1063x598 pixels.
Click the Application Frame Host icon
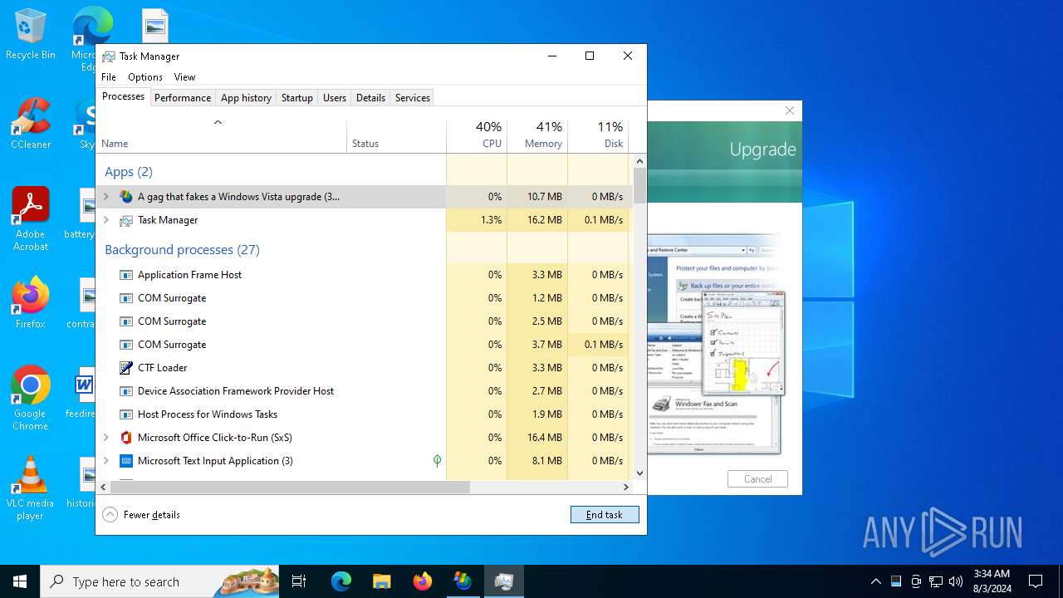click(126, 275)
